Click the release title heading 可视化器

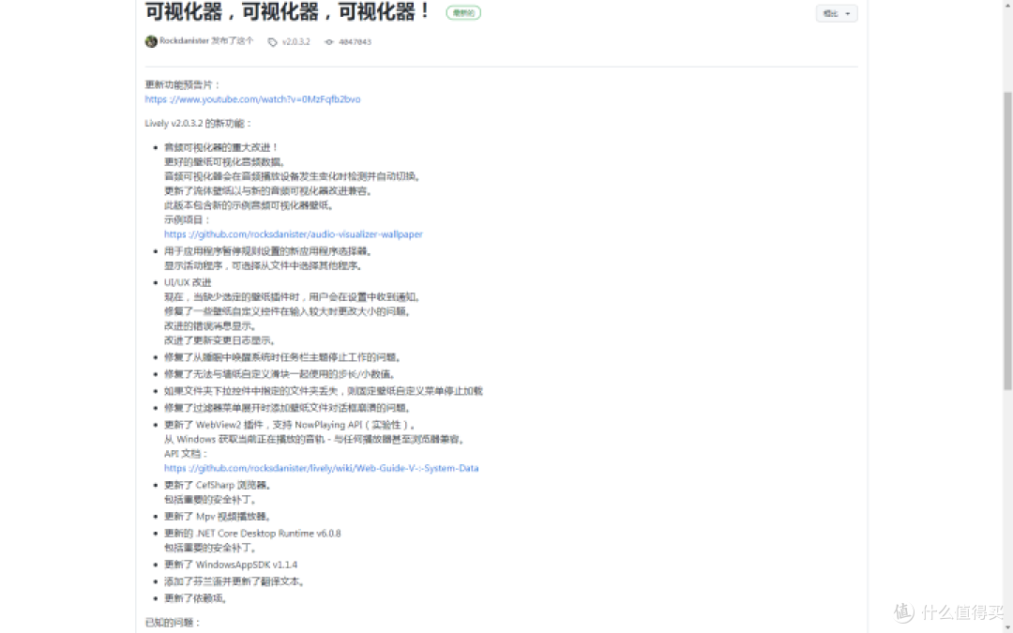(287, 11)
